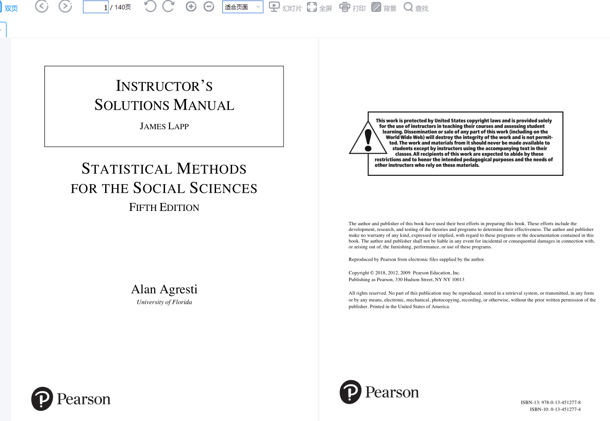
Task: Switch to double-page view (双页)
Action: [9, 8]
